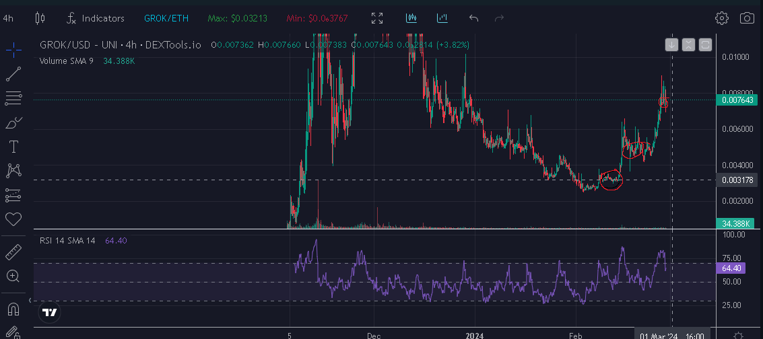Click the Max: $0.03213 label
The width and height of the screenshot is (763, 339).
tap(238, 18)
